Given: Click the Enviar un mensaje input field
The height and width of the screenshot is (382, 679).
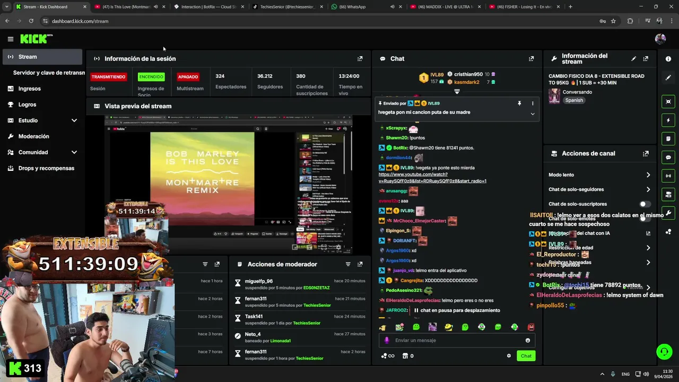Looking at the screenshot, I should point(456,341).
